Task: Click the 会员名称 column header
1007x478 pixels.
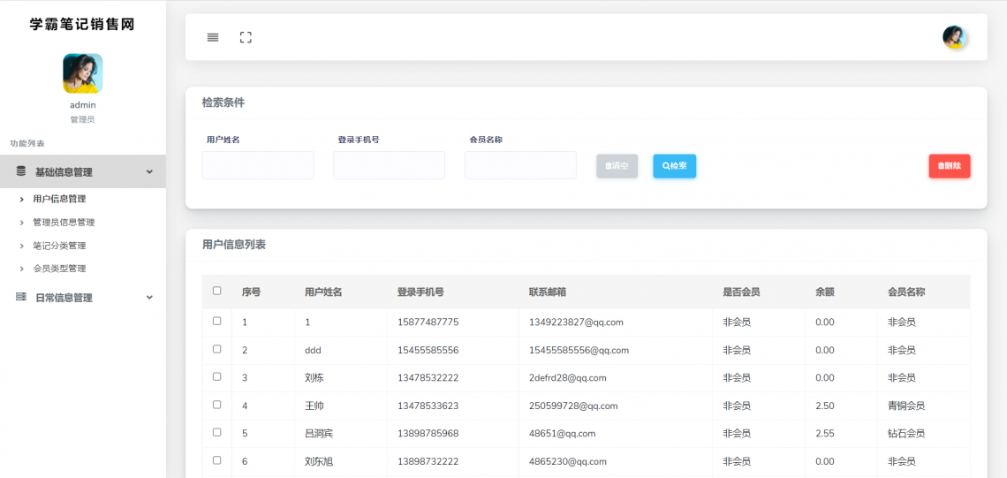Action: click(906, 292)
